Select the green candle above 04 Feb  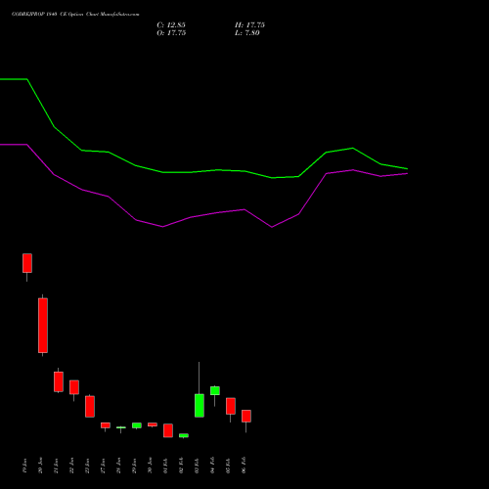(x=215, y=390)
